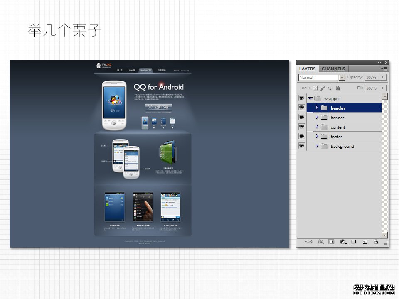The image size is (399, 299).
Task: Click the footer group folder icon
Action: click(x=324, y=137)
